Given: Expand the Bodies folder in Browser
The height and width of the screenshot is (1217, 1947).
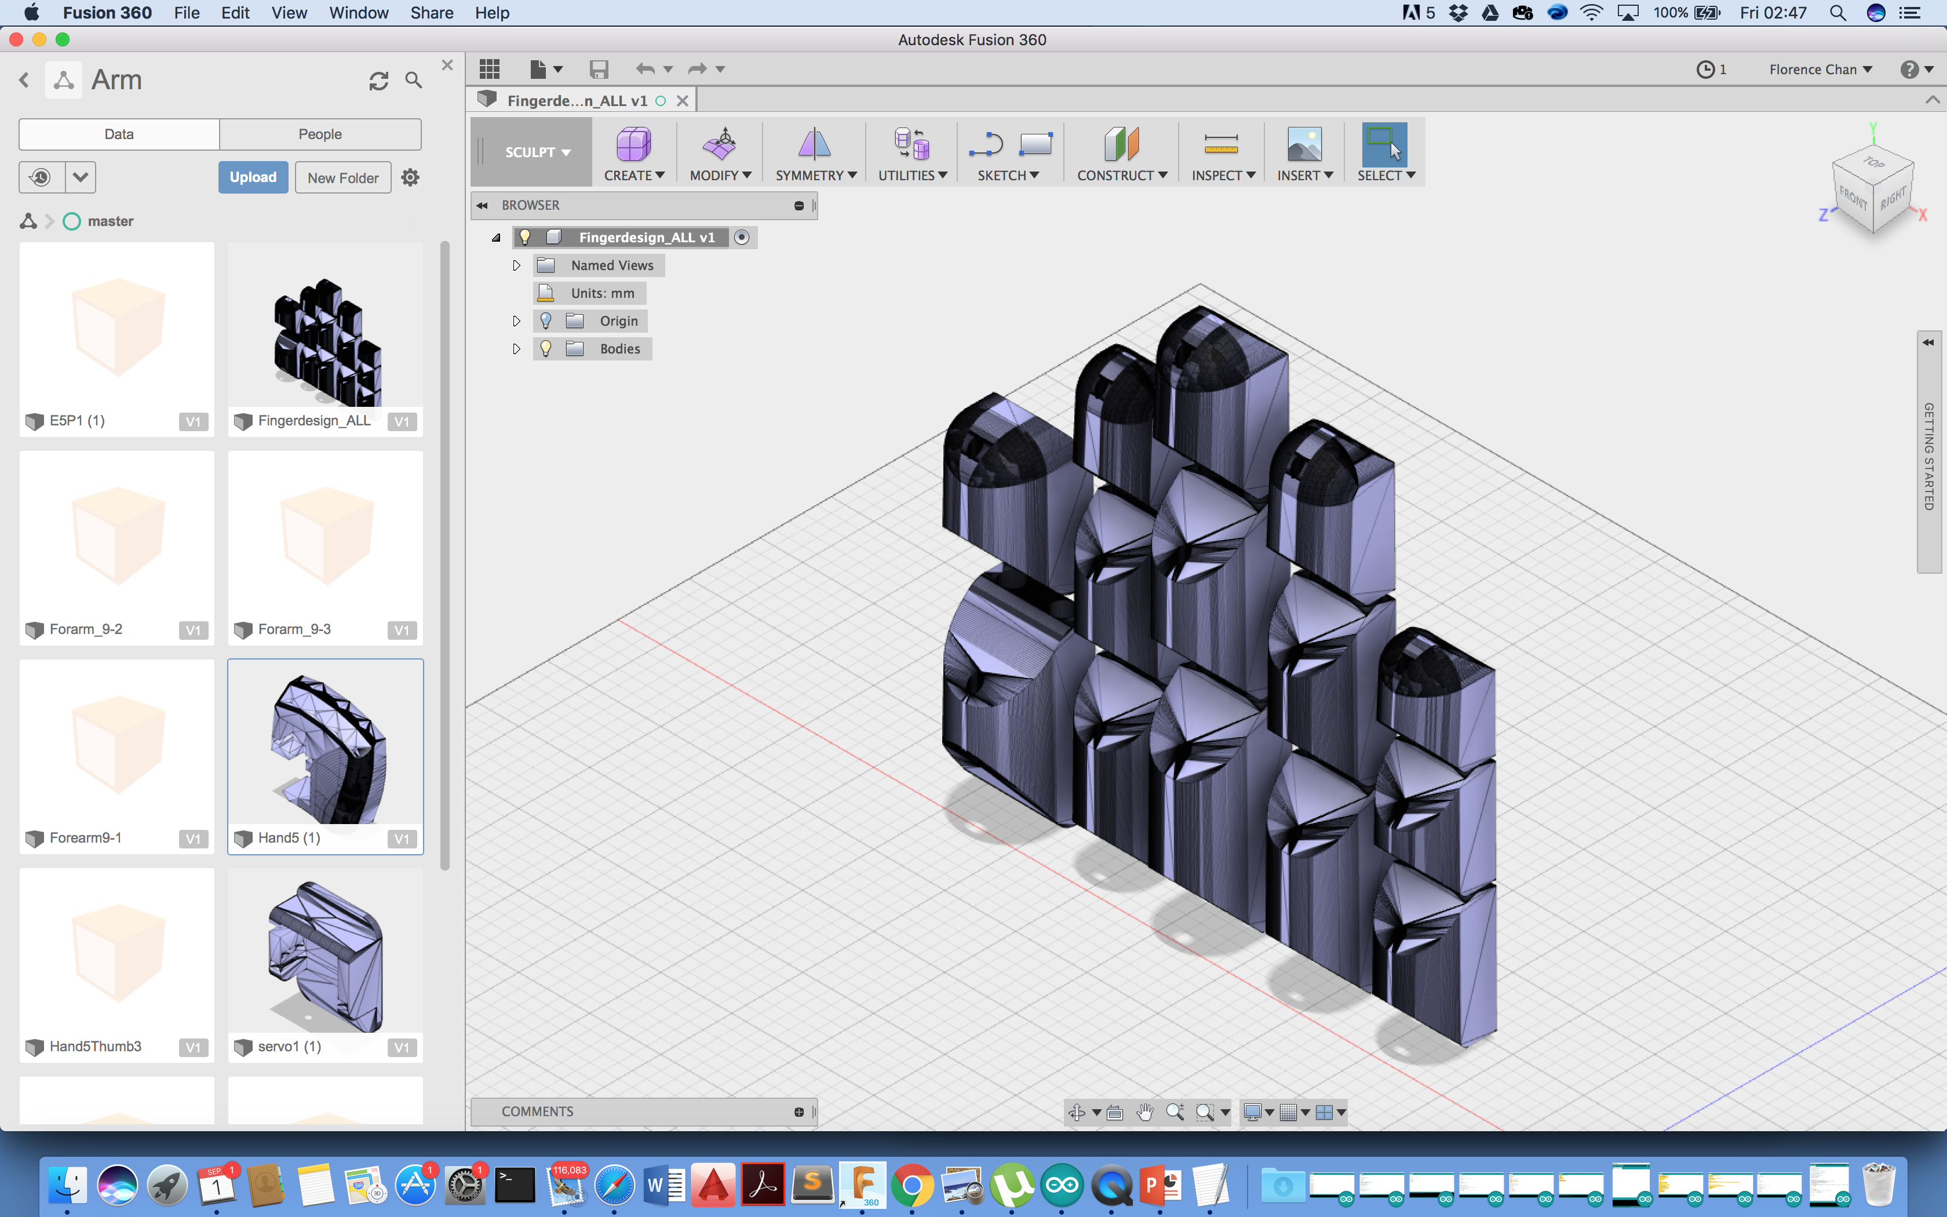Looking at the screenshot, I should click(516, 348).
